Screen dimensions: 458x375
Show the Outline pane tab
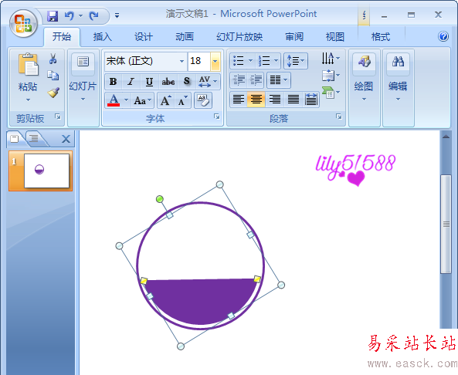coord(34,138)
